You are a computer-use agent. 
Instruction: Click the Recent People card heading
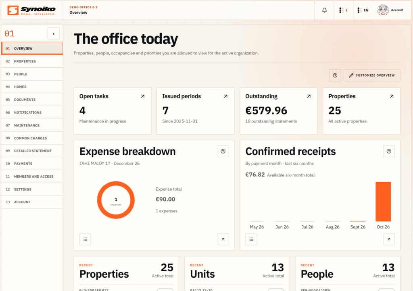click(x=317, y=274)
